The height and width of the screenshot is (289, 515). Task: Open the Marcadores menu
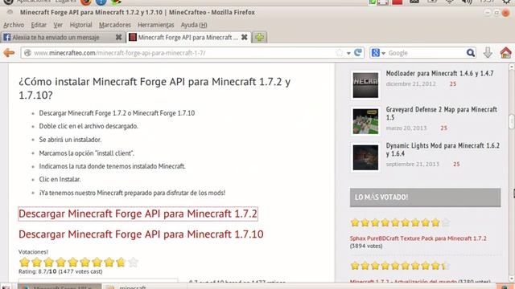point(114,25)
